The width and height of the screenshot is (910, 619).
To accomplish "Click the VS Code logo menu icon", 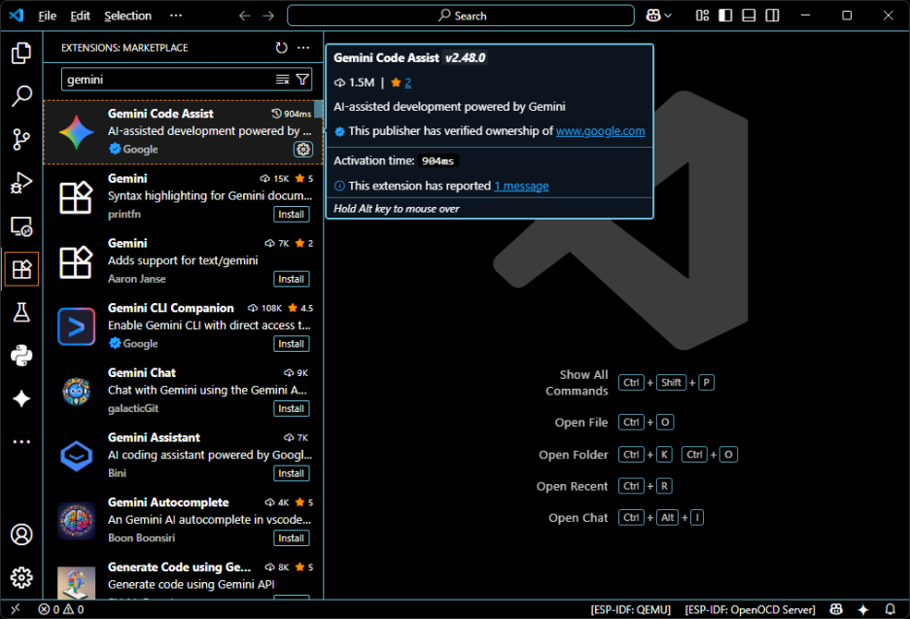I will click(17, 16).
